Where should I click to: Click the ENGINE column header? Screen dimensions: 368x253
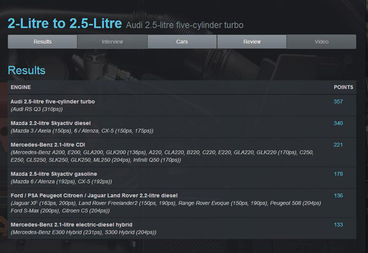21,87
